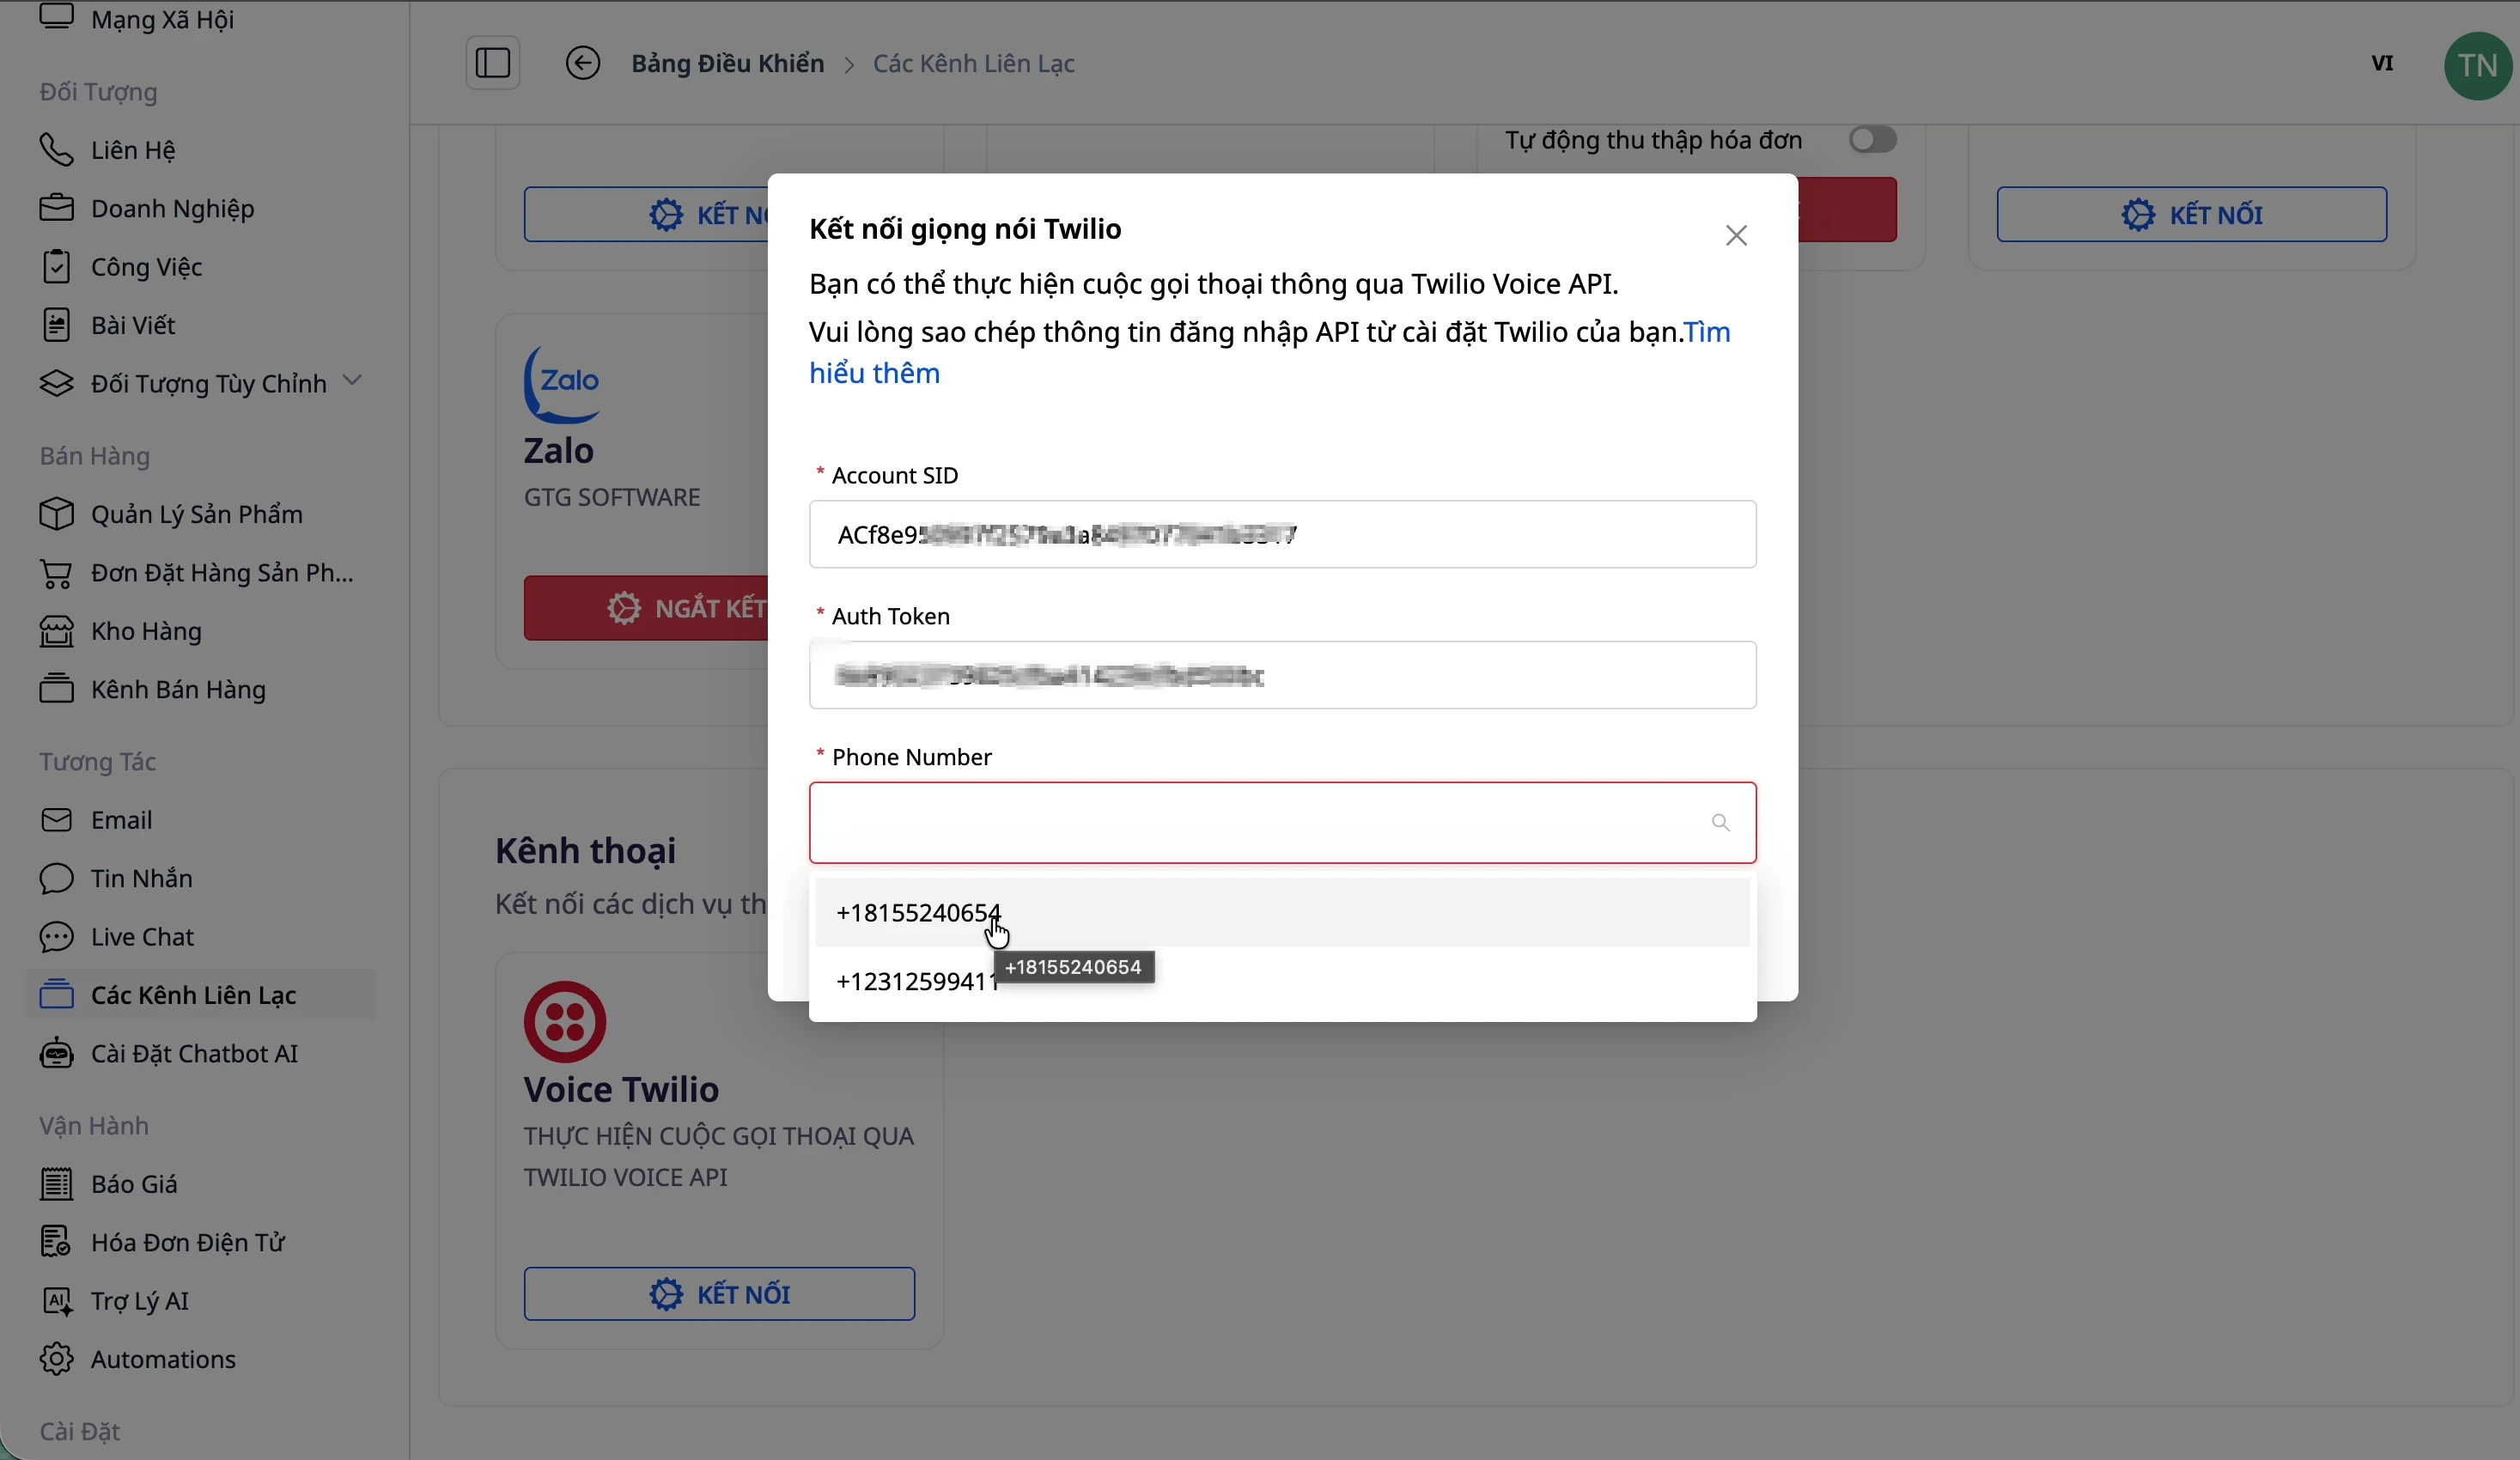
Task: Toggle Tự động thu thập hóa đơn switch
Action: click(1872, 139)
